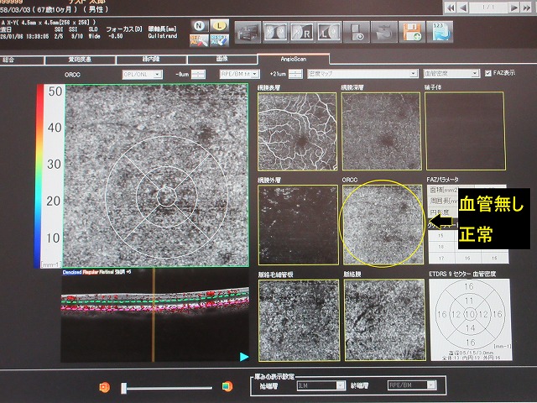The width and height of the screenshot is (537, 403).
Task: Open the RPE/BM lower boundary dropdown
Action: [x=237, y=74]
